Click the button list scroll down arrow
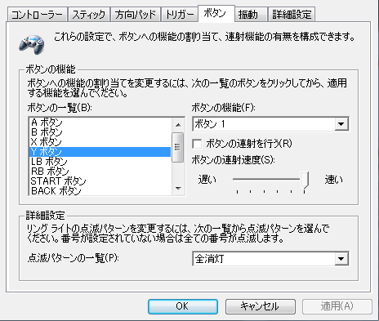The width and height of the screenshot is (379, 321). (x=178, y=189)
